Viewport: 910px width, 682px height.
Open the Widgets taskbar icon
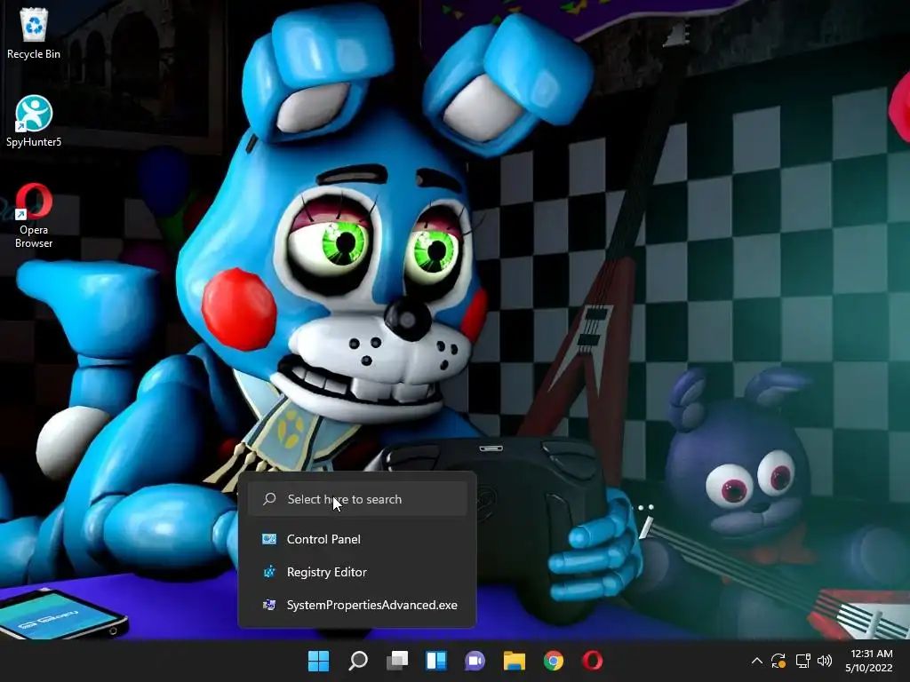click(436, 661)
